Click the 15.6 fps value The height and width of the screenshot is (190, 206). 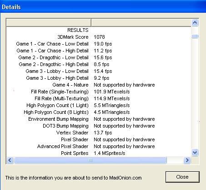[103, 57]
